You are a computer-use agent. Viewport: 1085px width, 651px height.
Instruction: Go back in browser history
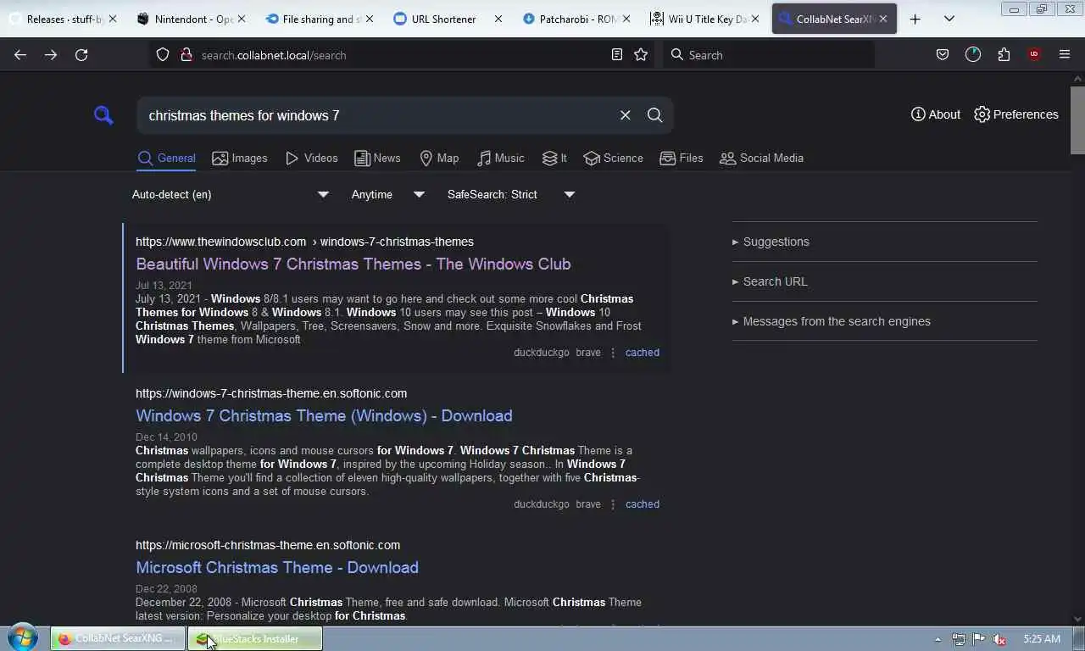[20, 55]
